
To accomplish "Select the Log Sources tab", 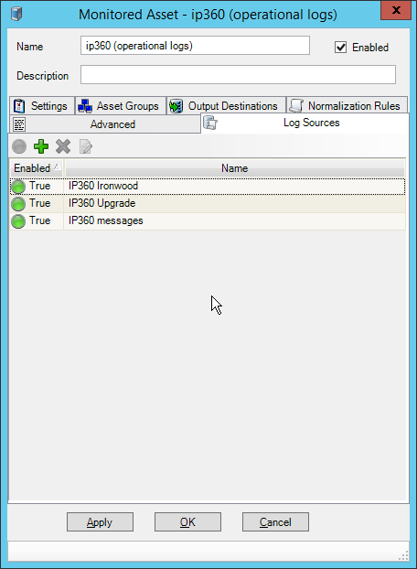I will point(305,123).
